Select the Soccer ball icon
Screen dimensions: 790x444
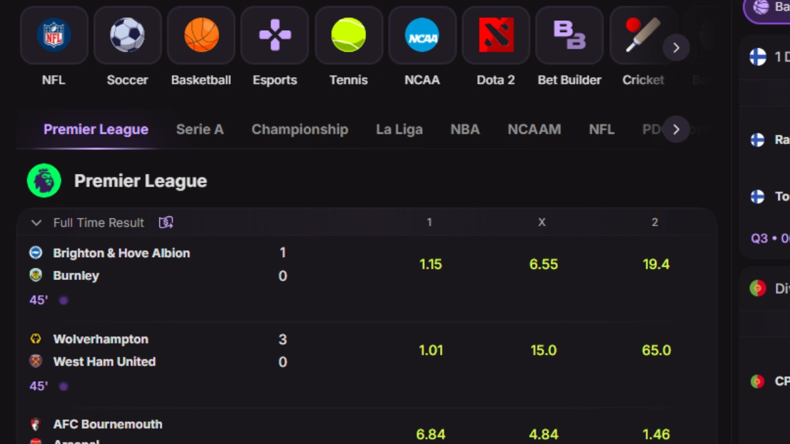click(127, 35)
